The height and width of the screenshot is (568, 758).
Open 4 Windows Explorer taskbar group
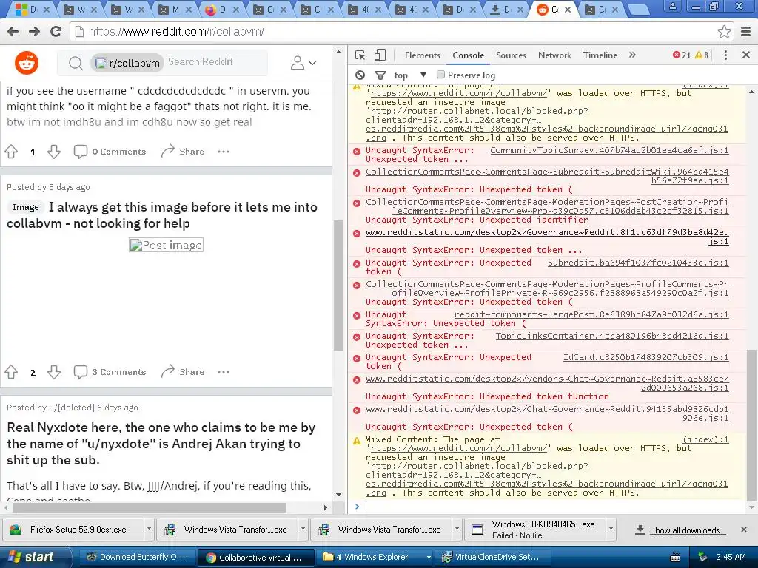tap(377, 557)
